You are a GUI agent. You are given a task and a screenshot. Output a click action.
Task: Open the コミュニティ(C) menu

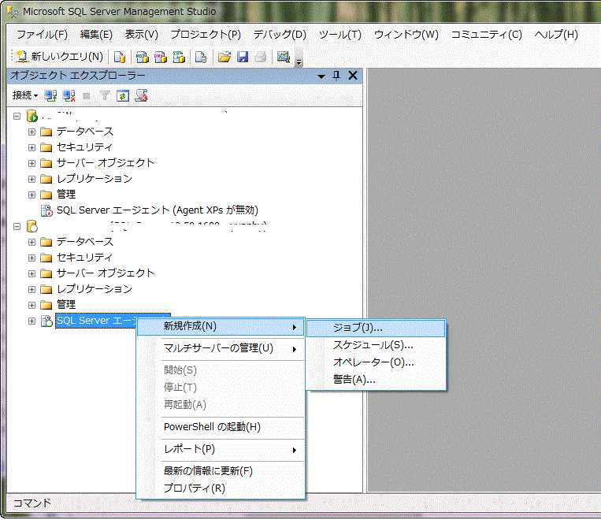pyautogui.click(x=487, y=35)
